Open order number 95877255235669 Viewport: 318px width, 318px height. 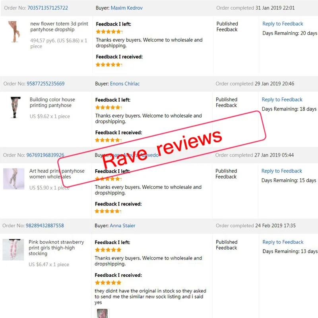[46, 83]
